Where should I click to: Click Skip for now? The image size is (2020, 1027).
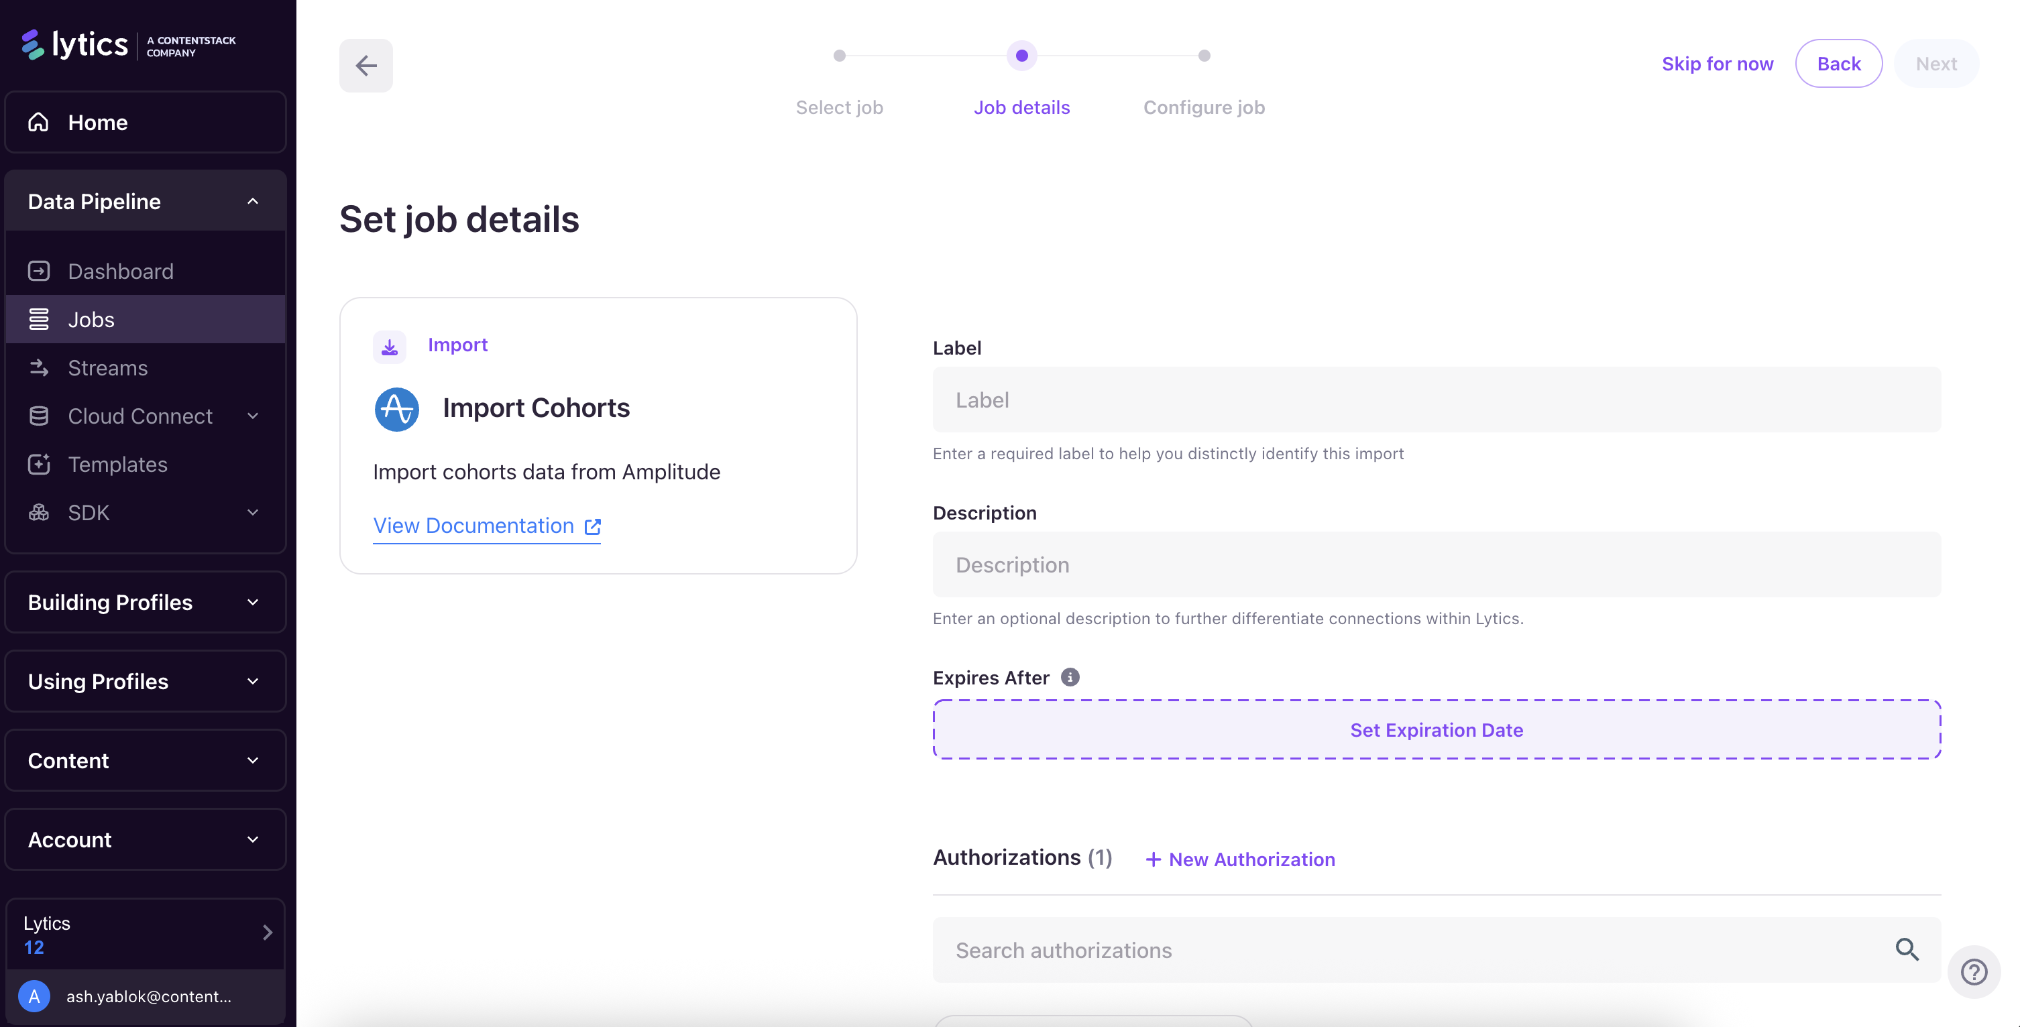(1718, 64)
